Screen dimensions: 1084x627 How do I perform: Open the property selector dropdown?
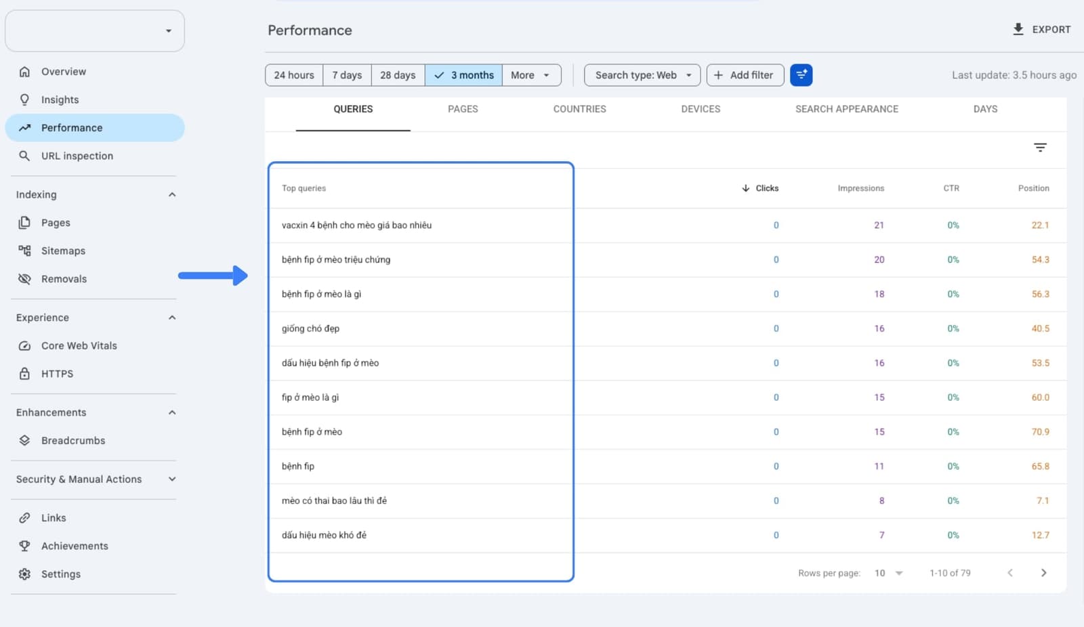95,31
